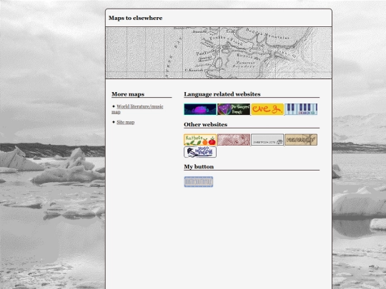Click the 'Language related websites' heading

click(x=222, y=94)
